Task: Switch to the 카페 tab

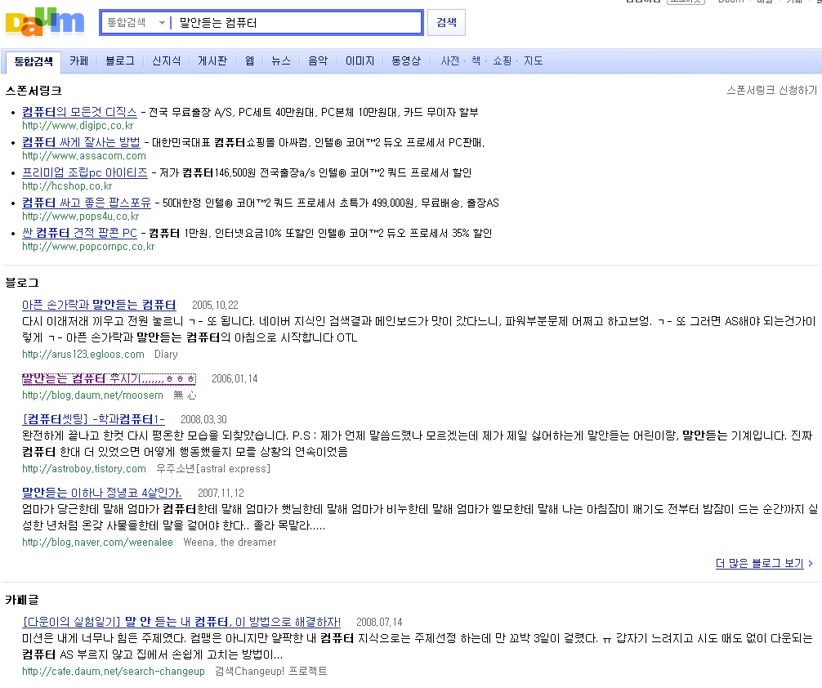Action: point(78,60)
